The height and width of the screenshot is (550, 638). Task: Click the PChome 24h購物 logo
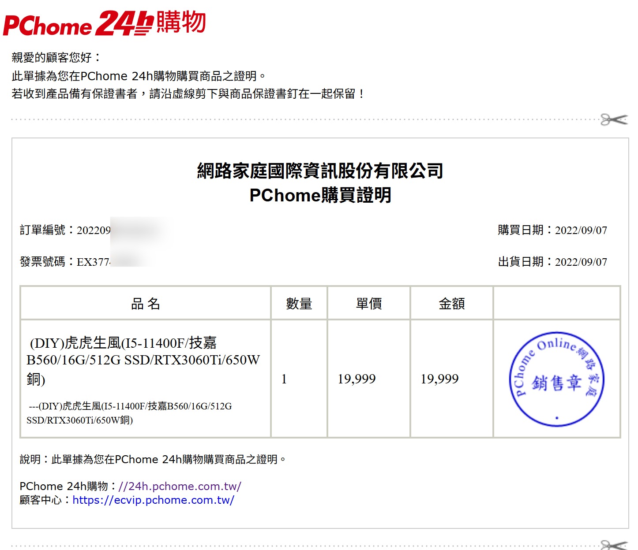click(105, 23)
